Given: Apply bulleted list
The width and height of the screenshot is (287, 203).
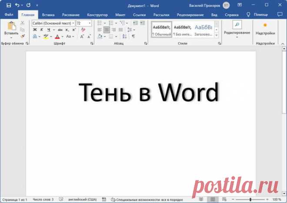Looking at the screenshot, I should tap(100, 23).
